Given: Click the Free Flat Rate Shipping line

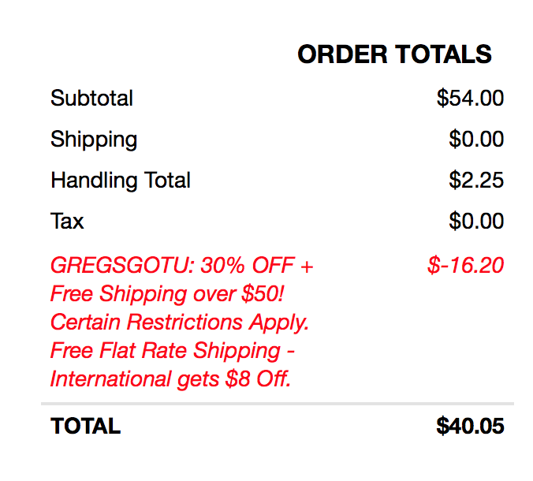Looking at the screenshot, I should (173, 350).
